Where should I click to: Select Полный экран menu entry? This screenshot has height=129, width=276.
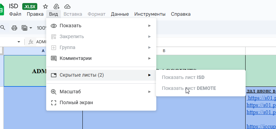point(101,102)
